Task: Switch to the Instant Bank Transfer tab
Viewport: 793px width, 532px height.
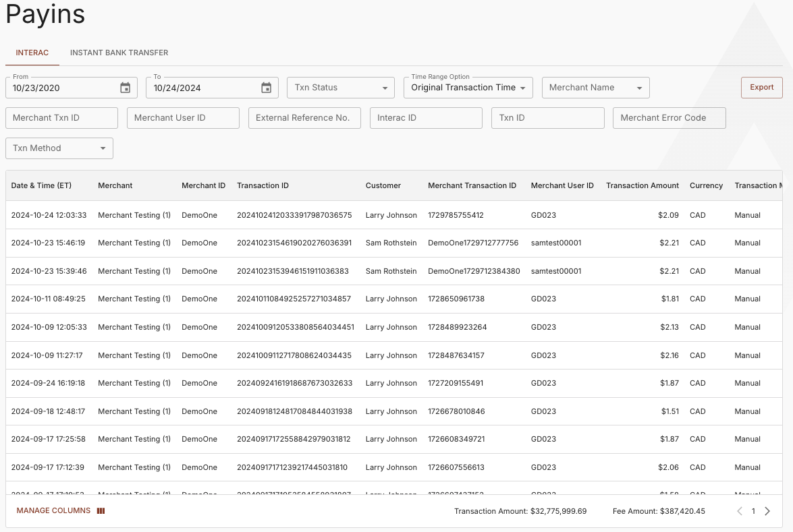Action: pyautogui.click(x=119, y=53)
